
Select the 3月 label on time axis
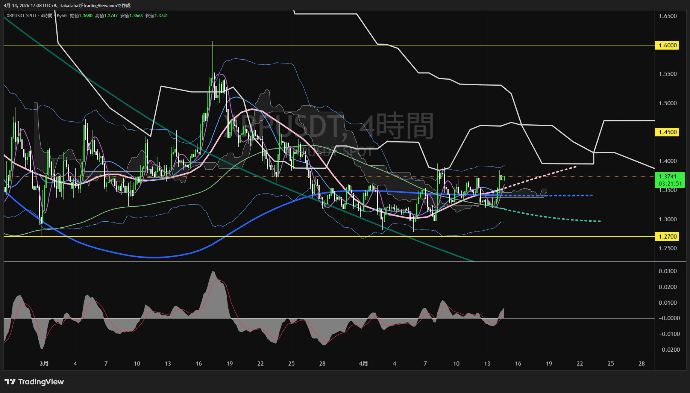(44, 364)
